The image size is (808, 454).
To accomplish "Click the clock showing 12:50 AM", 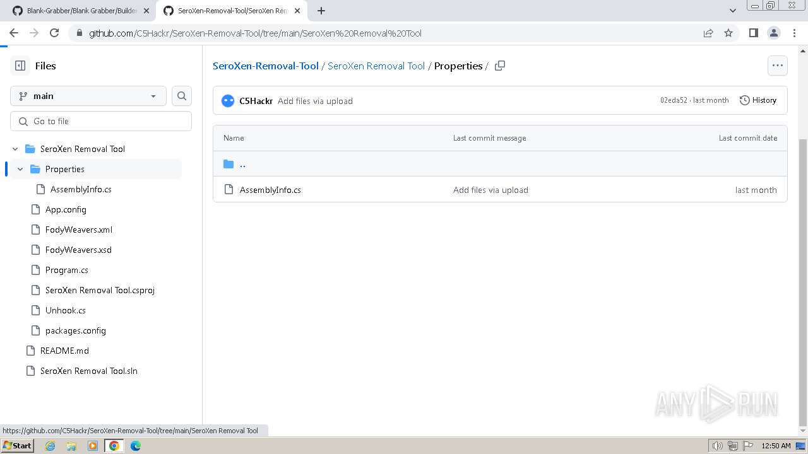I will click(776, 446).
